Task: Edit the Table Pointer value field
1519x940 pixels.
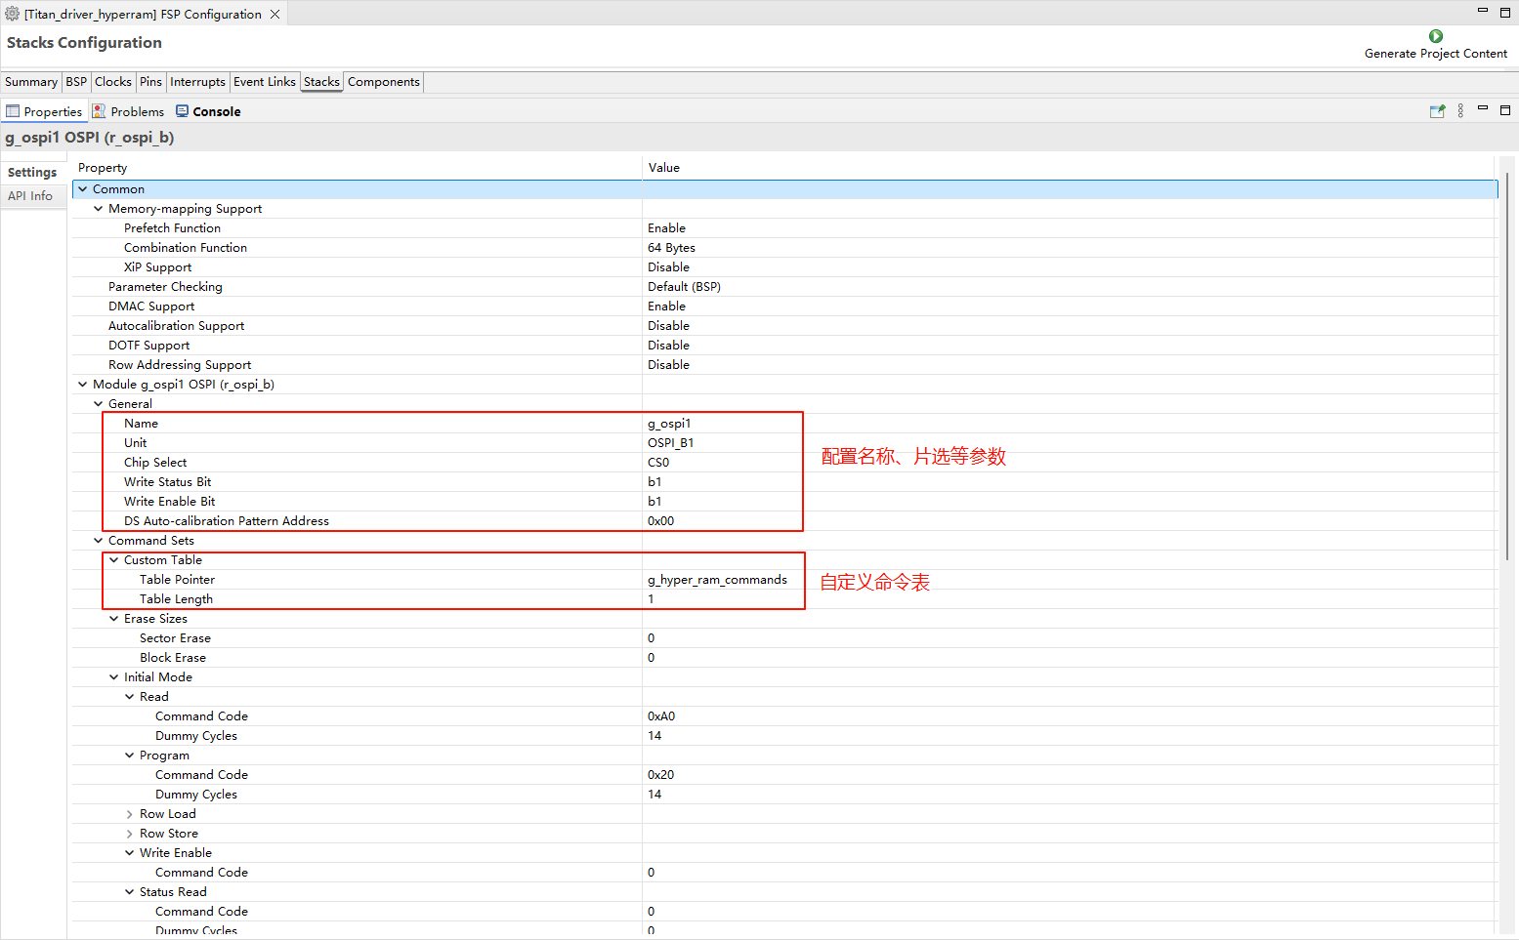Action: tap(717, 580)
